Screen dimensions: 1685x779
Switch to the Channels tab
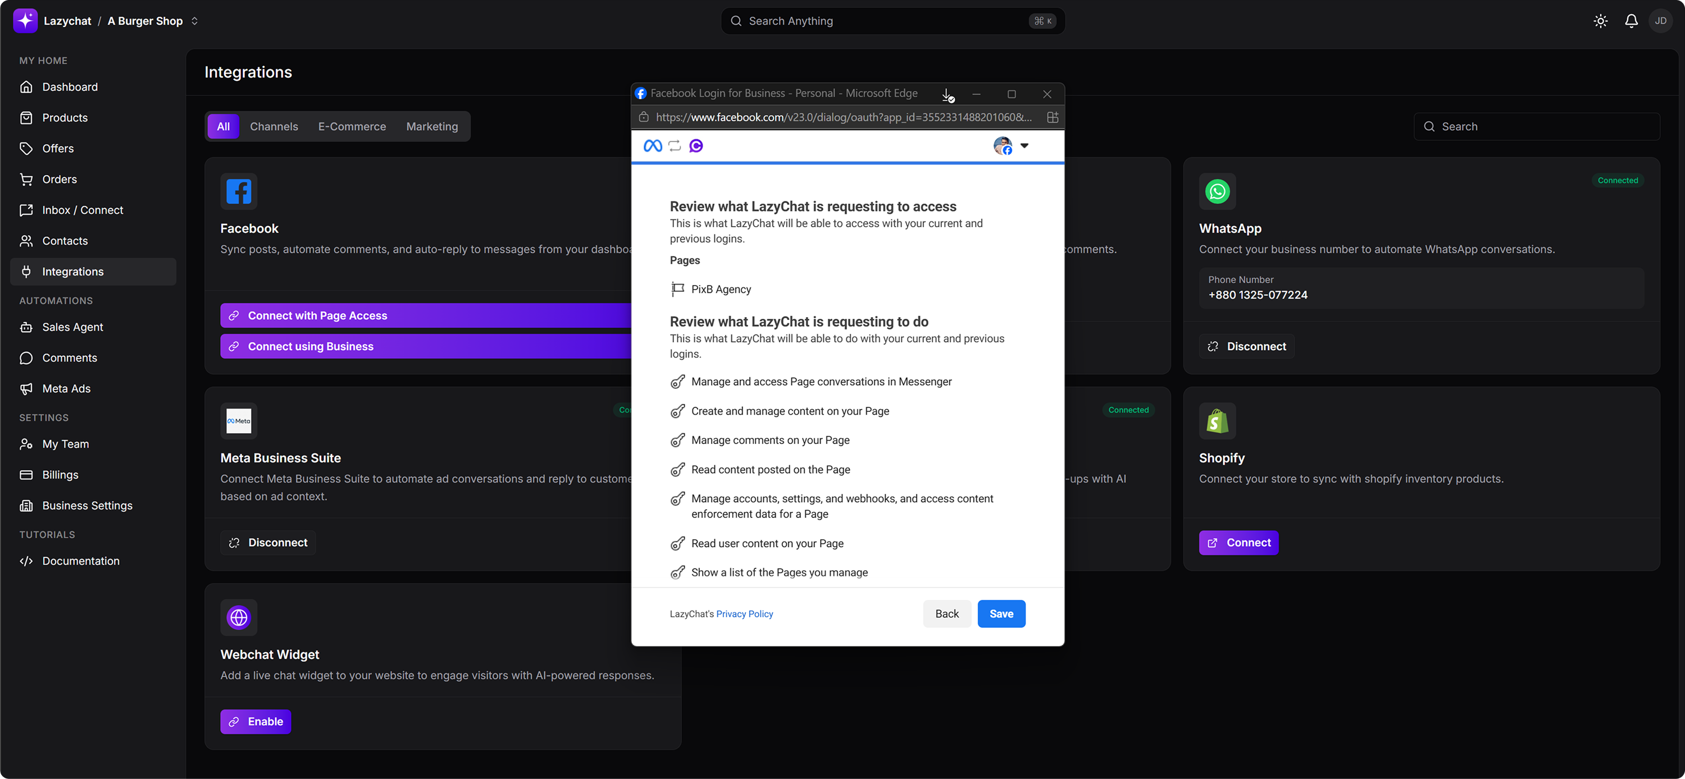point(274,127)
